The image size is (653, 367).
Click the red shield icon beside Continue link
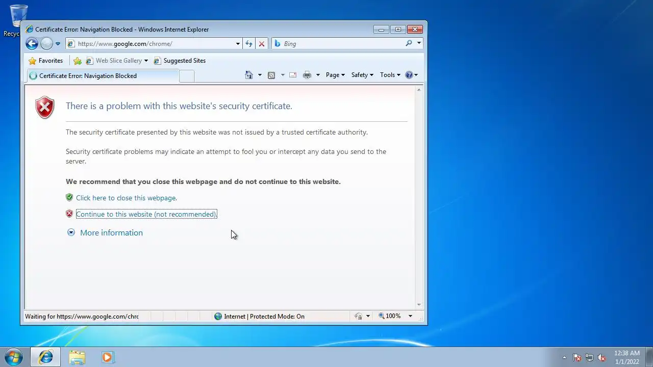pos(69,214)
